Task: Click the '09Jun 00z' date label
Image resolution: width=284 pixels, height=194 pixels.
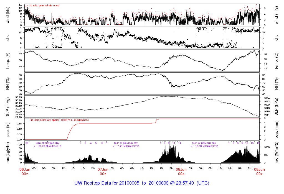Action: coord(260,172)
